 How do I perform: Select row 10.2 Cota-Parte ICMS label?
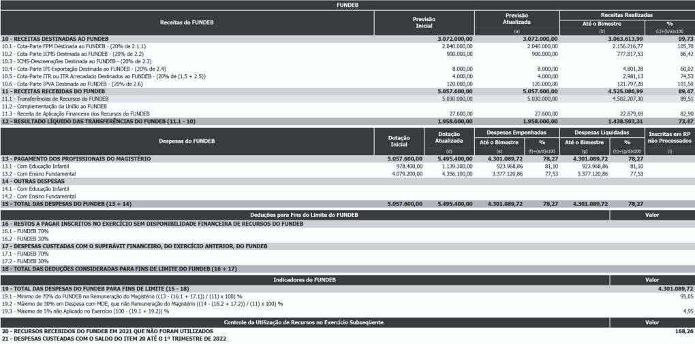pyautogui.click(x=73, y=54)
